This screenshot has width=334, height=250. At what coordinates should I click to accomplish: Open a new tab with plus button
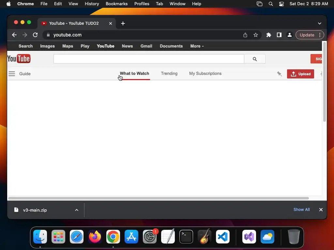pyautogui.click(x=123, y=23)
